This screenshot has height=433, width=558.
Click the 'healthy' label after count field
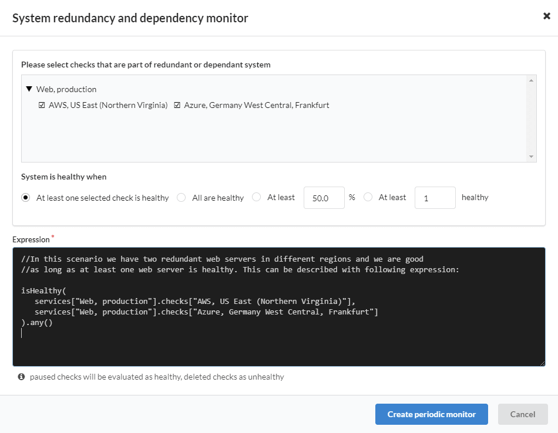click(475, 197)
